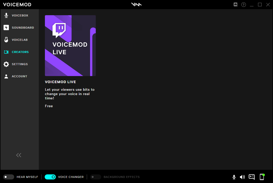273x183 pixels.
Task: Open the feedback chat icon
Action: click(x=252, y=177)
